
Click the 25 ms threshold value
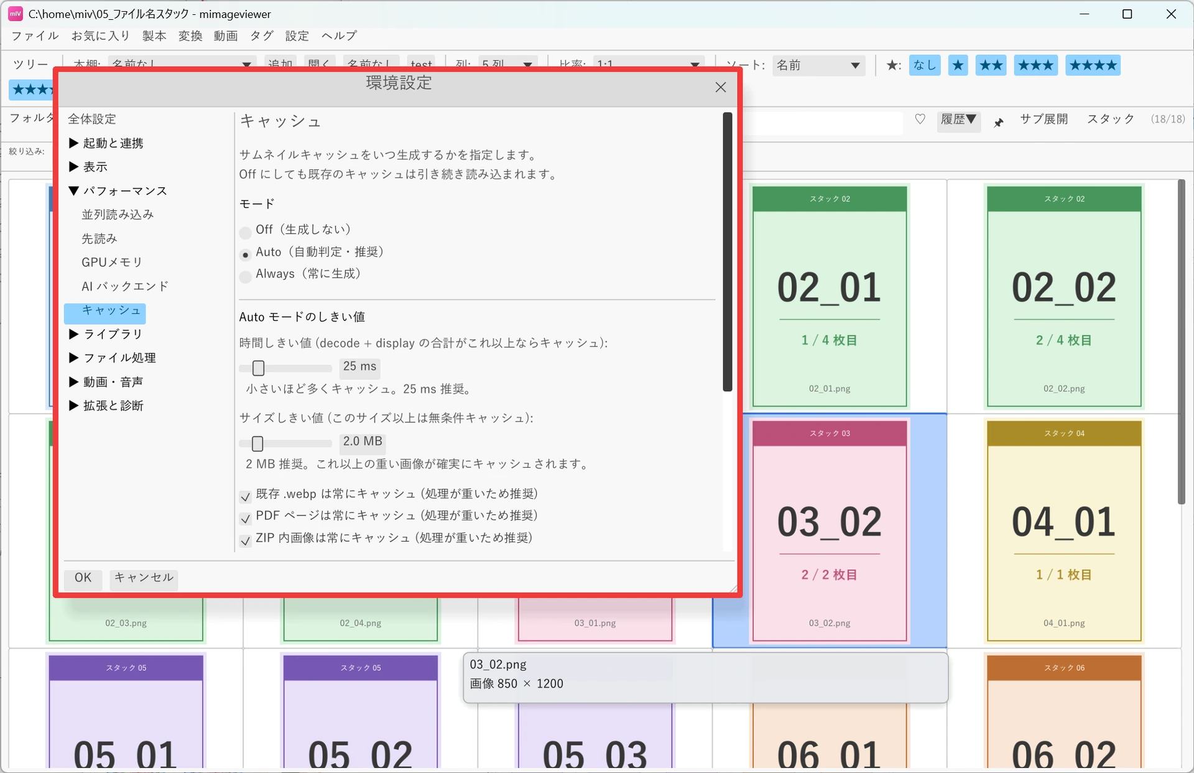coord(359,367)
